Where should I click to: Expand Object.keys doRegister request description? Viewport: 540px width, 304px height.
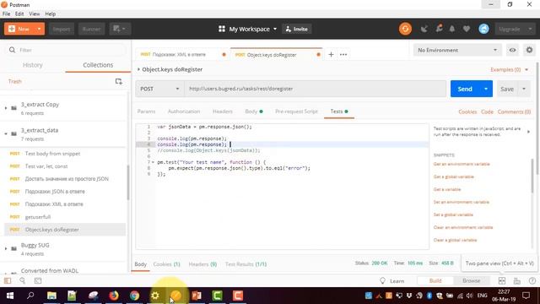(138, 69)
